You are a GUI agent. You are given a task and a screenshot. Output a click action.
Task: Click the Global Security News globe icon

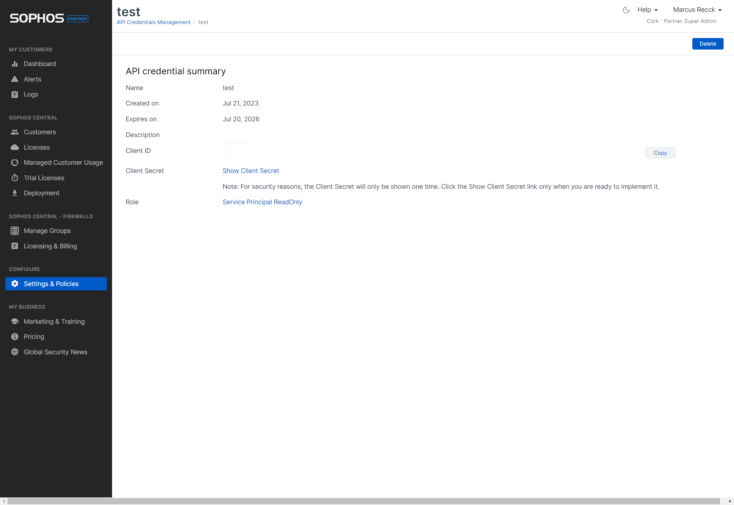pyautogui.click(x=15, y=352)
